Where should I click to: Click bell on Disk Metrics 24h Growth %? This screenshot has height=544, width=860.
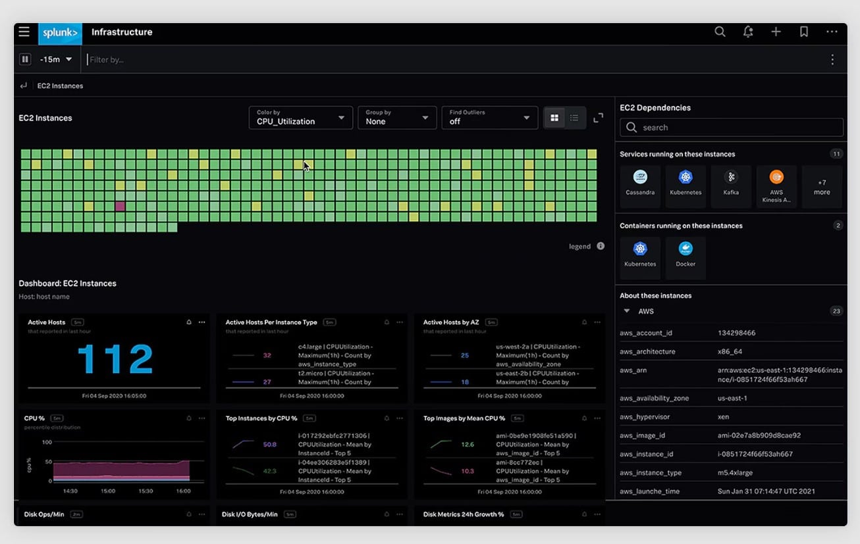(x=584, y=514)
